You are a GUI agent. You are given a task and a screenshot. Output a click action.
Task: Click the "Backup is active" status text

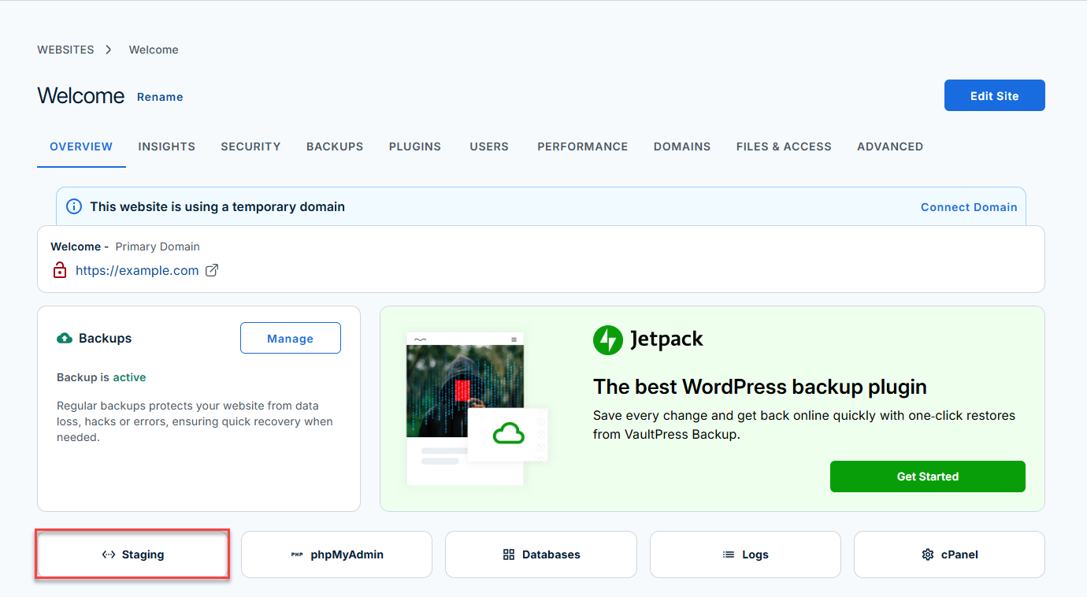pos(102,377)
